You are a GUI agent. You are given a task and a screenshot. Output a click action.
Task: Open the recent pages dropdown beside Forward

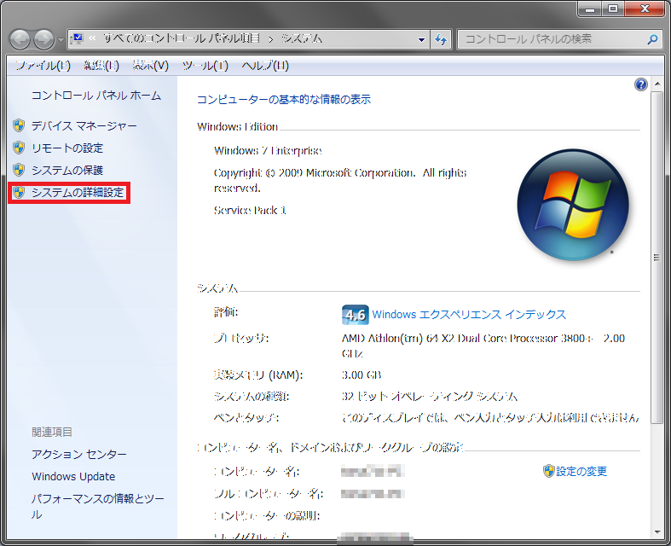[61, 40]
